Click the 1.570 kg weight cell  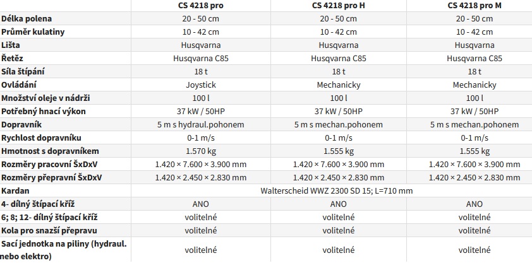pyautogui.click(x=200, y=151)
